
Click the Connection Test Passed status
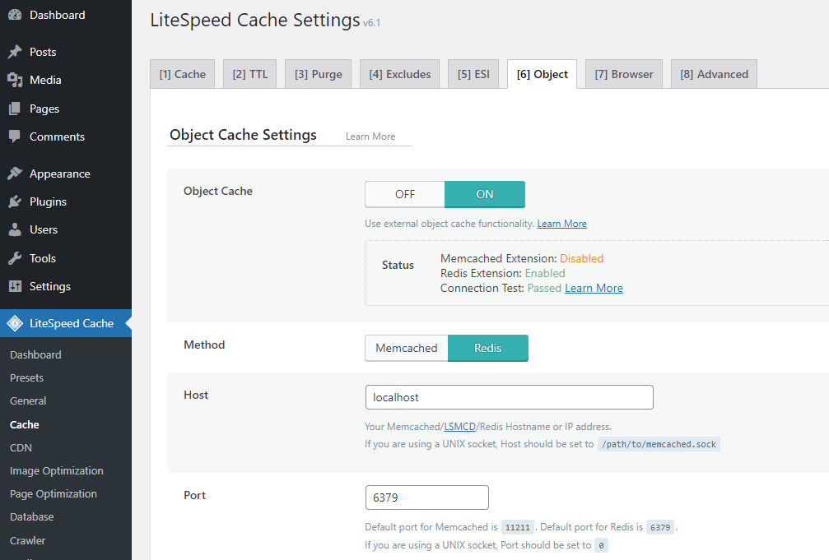[544, 288]
